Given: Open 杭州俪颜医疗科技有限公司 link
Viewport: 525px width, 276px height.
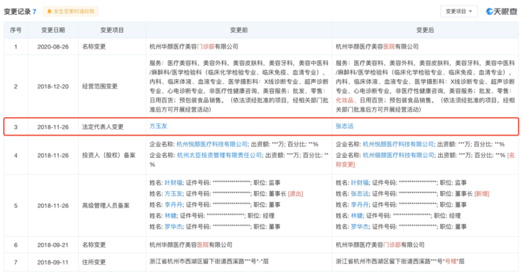Looking at the screenshot, I should pyautogui.click(x=398, y=155).
